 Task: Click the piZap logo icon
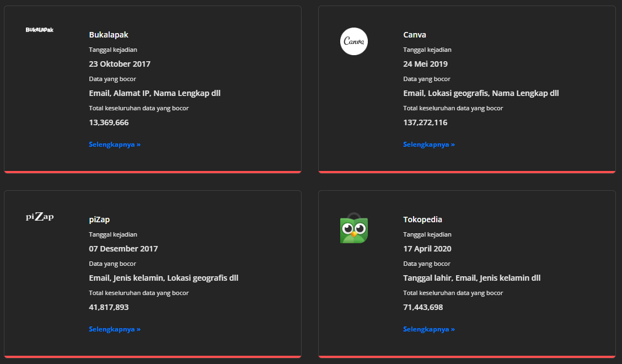click(40, 216)
